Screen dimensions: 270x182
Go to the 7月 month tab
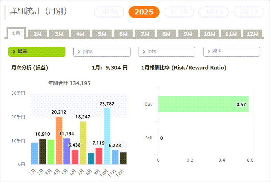point(145,34)
